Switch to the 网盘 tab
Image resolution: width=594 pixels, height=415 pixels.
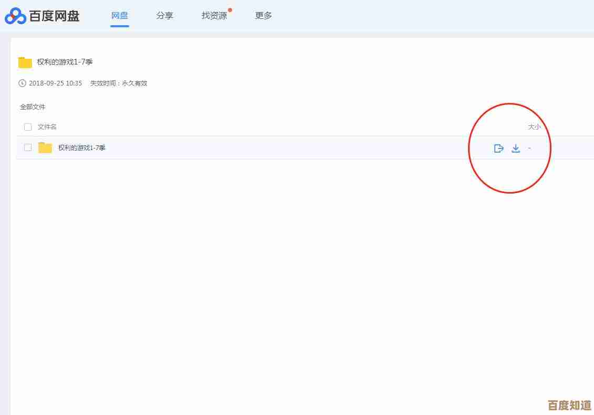[x=120, y=16]
